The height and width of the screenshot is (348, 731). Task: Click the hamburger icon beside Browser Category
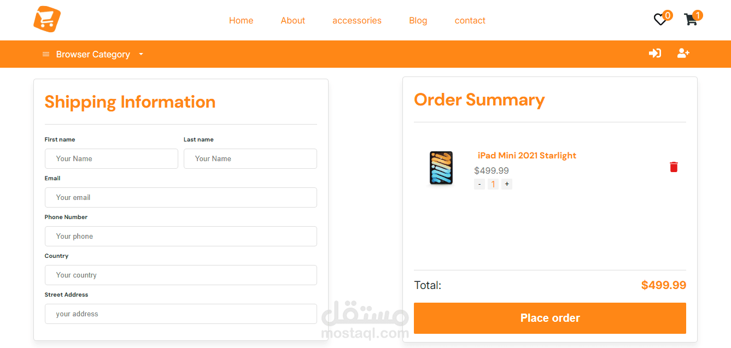coord(46,54)
